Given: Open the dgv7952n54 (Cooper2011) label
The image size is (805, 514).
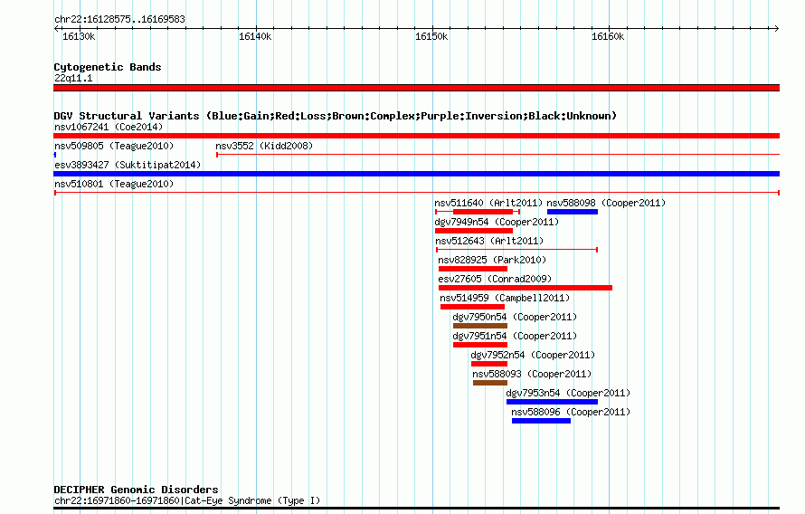Looking at the screenshot, I should click(533, 355).
